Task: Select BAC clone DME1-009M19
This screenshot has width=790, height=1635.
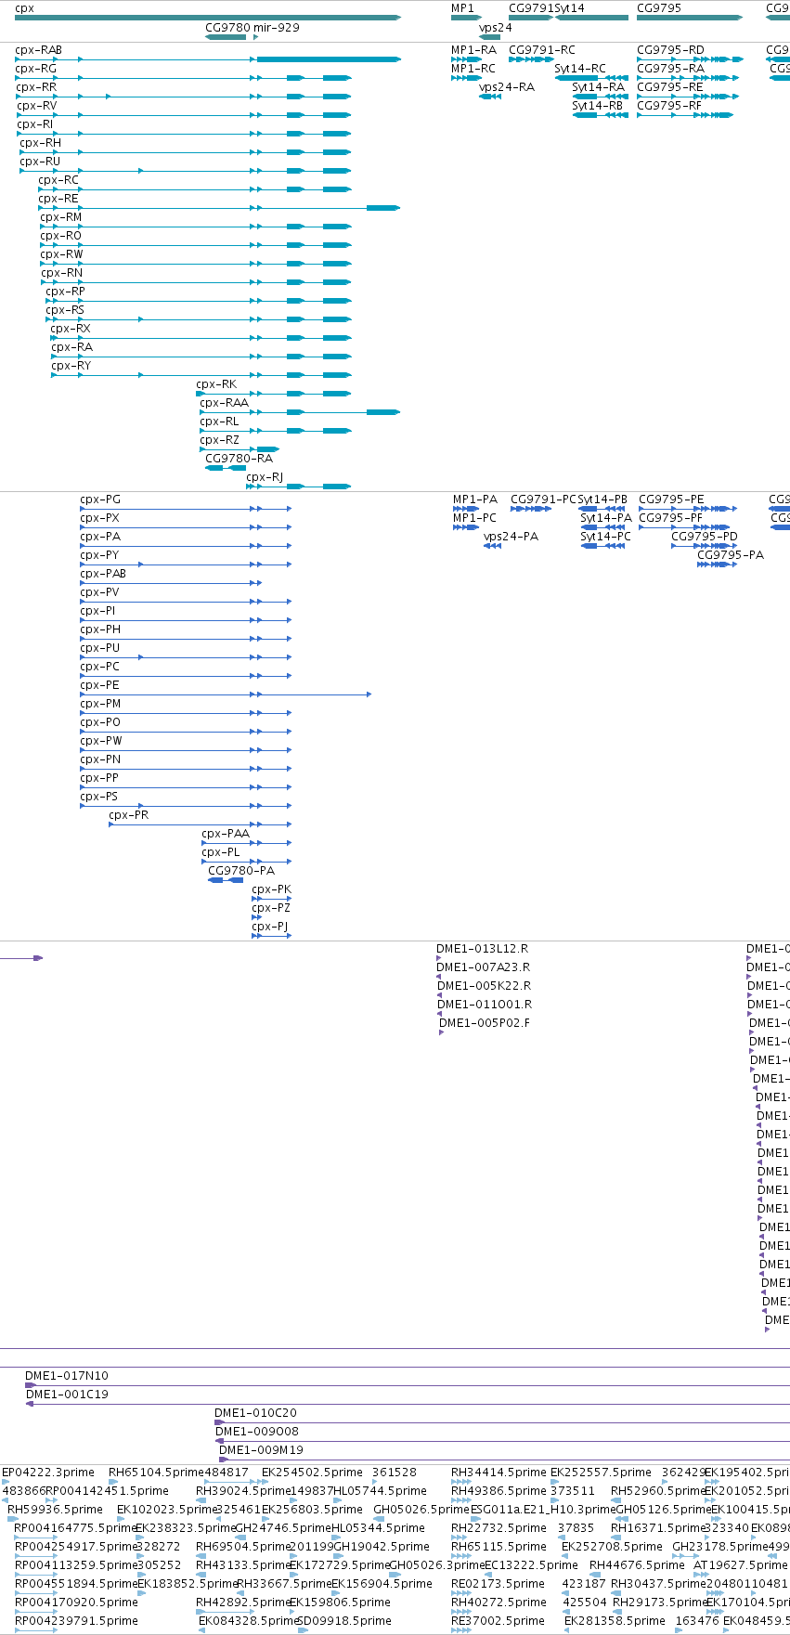Action: coord(261,1450)
